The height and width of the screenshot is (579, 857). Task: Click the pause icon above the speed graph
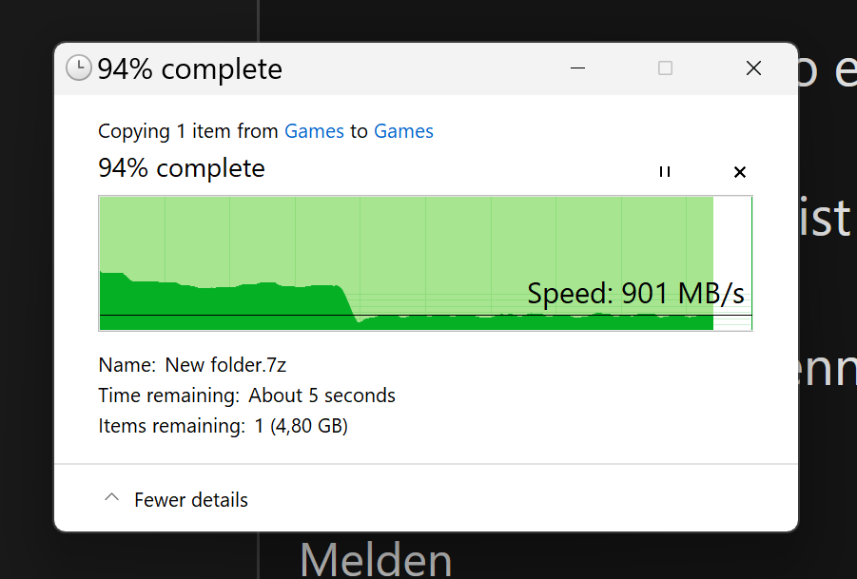click(665, 172)
